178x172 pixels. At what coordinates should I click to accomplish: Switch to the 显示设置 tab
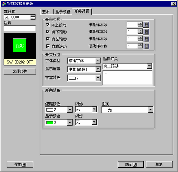coord(63,12)
